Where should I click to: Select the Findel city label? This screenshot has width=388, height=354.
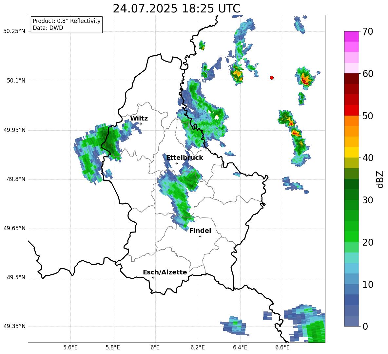point(200,231)
